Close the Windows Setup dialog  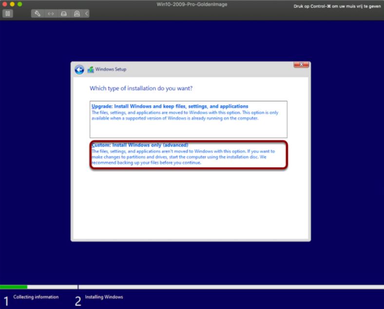click(301, 65)
